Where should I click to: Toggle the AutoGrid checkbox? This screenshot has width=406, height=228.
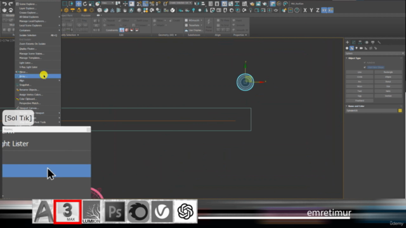tap(365, 63)
